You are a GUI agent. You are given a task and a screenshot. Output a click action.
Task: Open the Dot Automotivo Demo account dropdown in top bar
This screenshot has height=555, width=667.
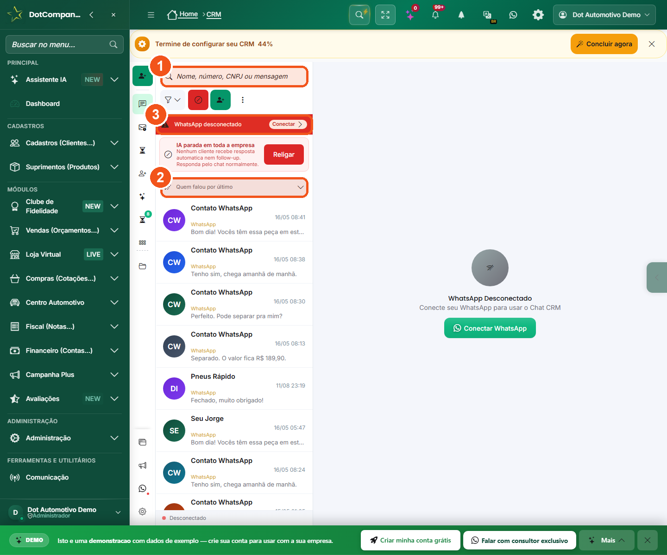point(604,15)
